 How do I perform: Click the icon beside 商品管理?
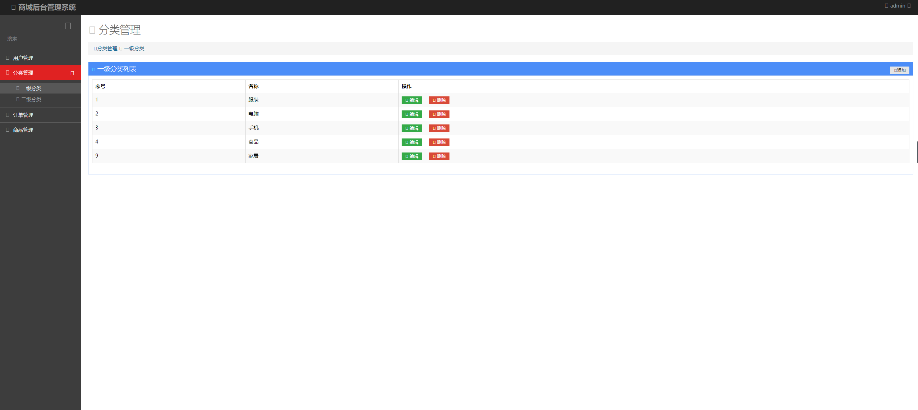(8, 130)
